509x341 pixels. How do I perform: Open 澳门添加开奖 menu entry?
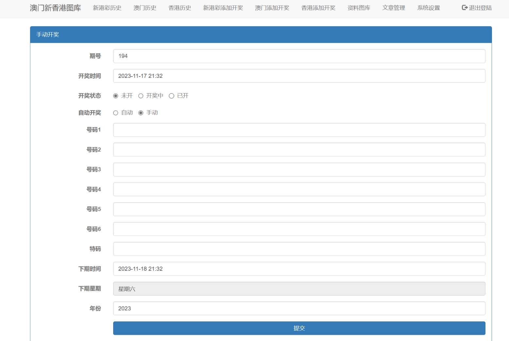(x=272, y=8)
